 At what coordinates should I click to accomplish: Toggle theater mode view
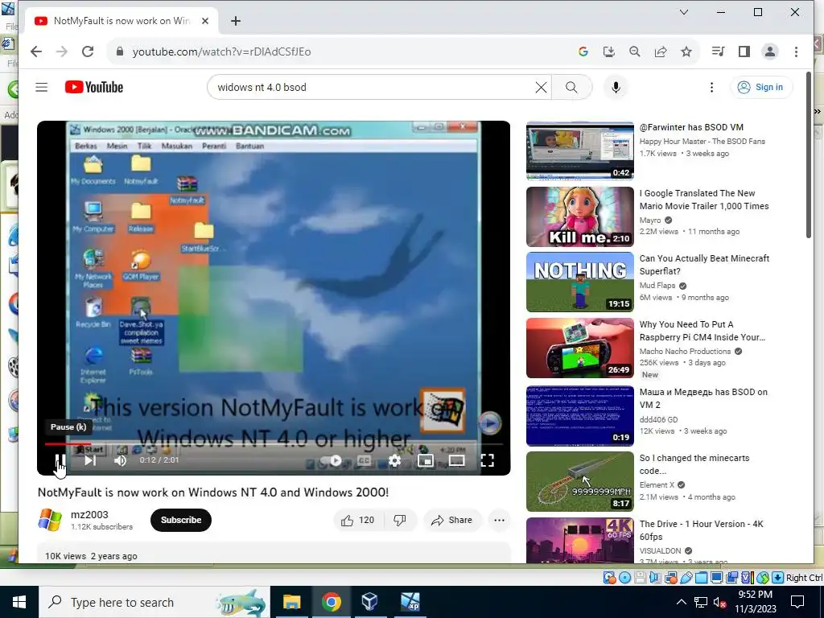click(456, 461)
